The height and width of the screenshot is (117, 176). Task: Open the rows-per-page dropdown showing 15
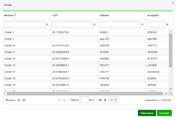click(113, 100)
